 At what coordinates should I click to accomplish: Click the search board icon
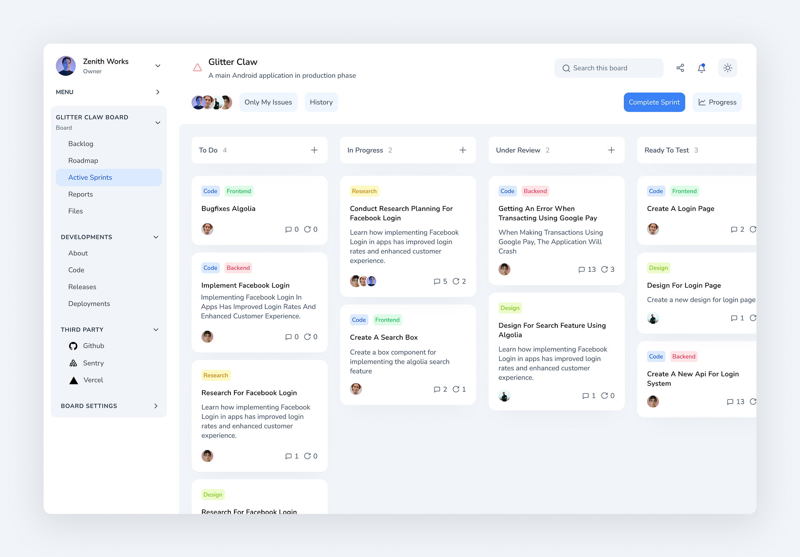coord(565,68)
